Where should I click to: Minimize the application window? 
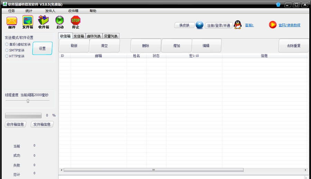click(x=288, y=4)
